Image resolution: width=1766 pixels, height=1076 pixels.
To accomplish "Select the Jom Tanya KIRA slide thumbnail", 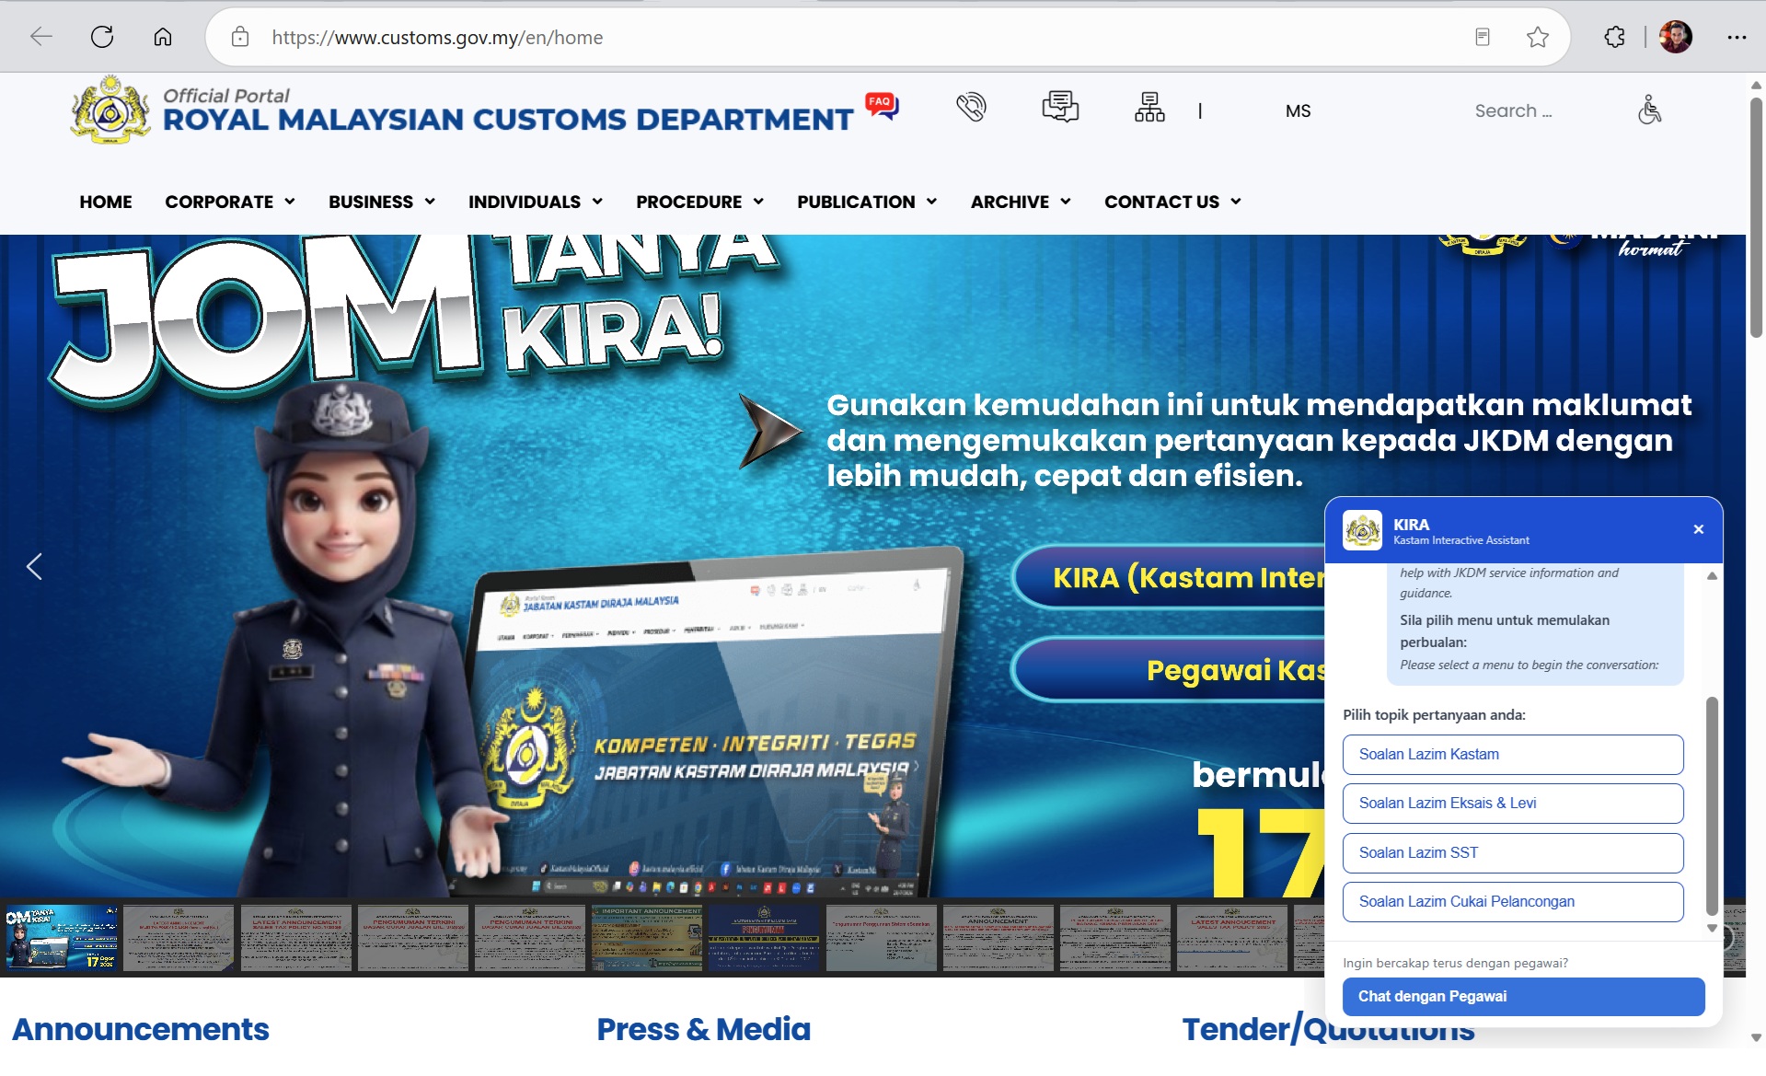I will point(62,938).
